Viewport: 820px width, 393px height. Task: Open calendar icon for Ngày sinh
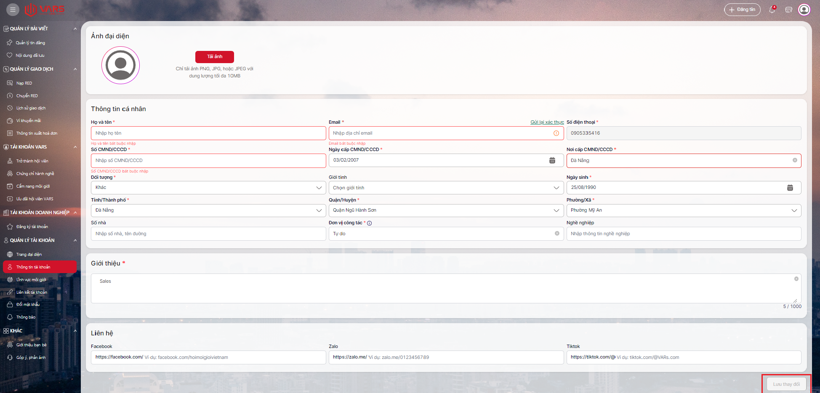pyautogui.click(x=790, y=188)
